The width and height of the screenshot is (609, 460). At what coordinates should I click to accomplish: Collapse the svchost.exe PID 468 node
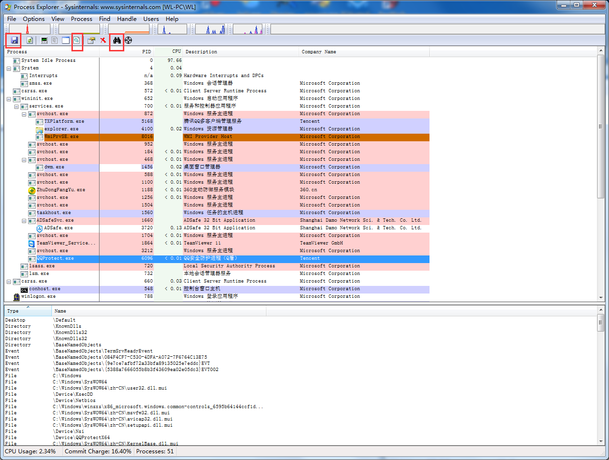(x=24, y=160)
